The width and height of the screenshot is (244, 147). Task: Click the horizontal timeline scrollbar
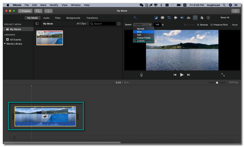pos(62,143)
